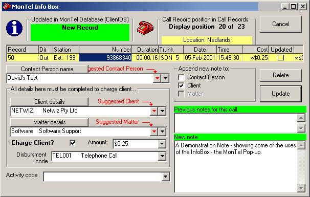Click the Contact Person name button
The image size is (310, 197).
point(47,69)
